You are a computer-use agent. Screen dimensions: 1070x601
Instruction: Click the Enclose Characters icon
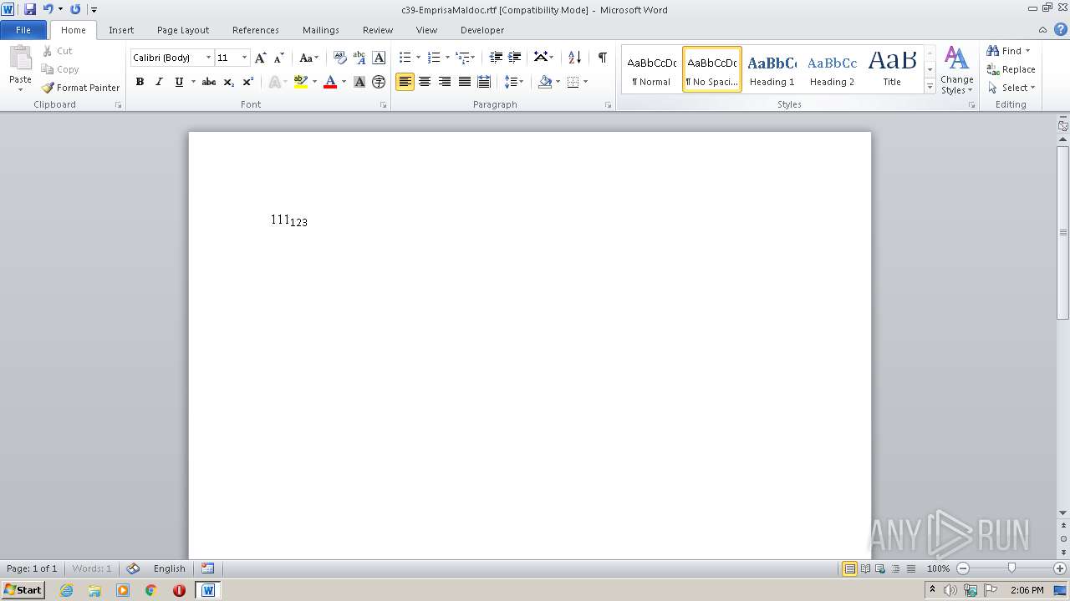379,82
